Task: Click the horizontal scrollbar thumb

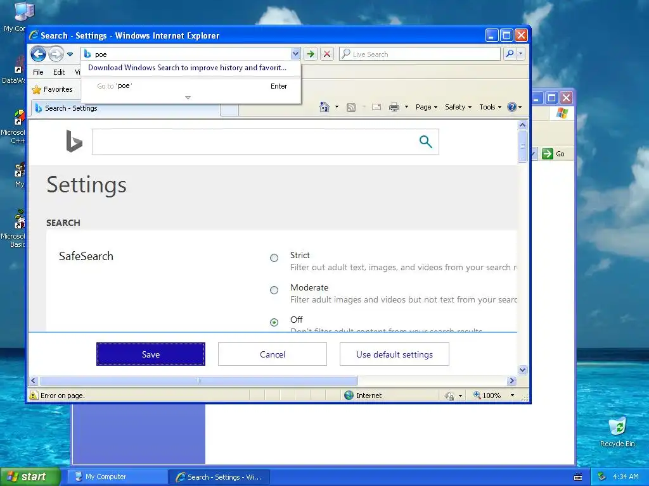Action: point(198,380)
